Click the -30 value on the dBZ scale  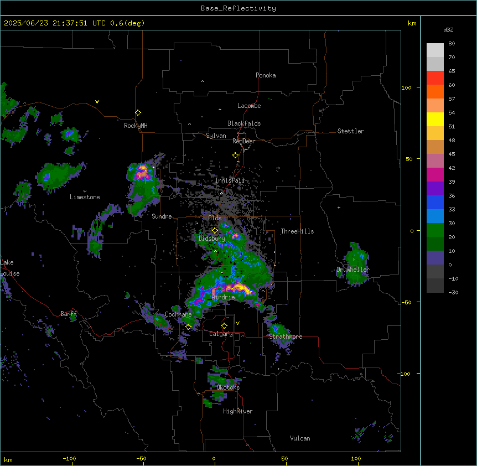pyautogui.click(x=453, y=292)
